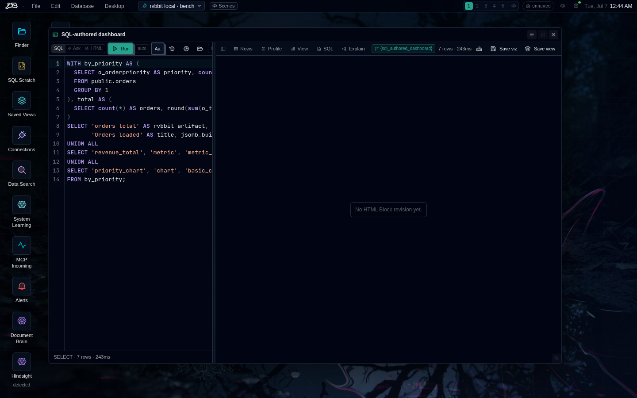This screenshot has height=398, width=637.
Task: Minimize the SQL-authored dashboard window
Action: click(532, 34)
